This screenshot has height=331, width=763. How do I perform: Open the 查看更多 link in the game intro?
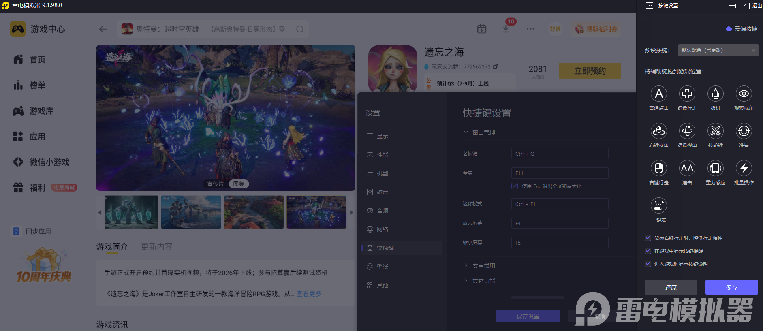[x=309, y=294]
